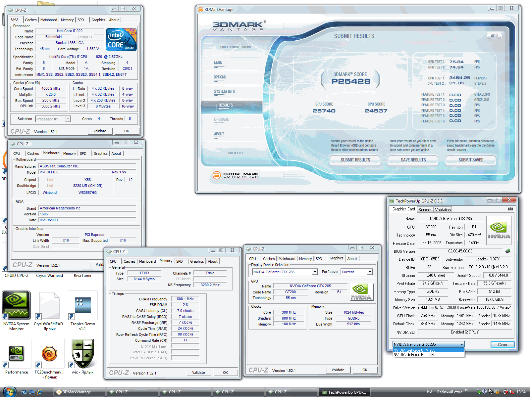Click the volume icon in system tray
The width and height of the screenshot is (530, 397).
(511, 392)
